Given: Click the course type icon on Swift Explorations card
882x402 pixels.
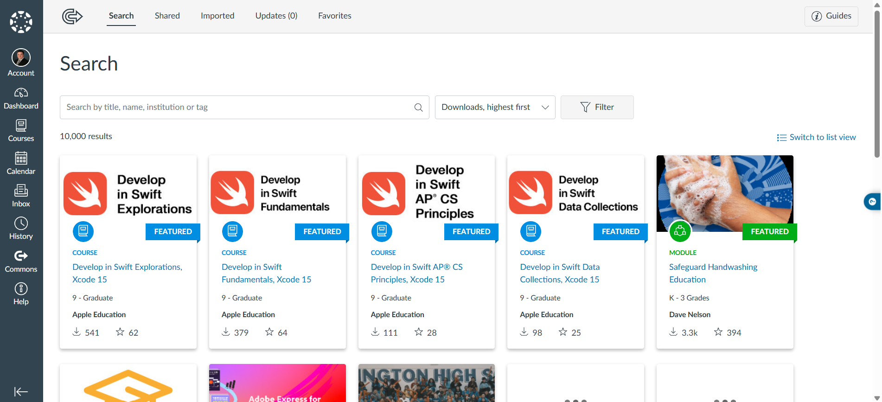Looking at the screenshot, I should click(x=83, y=231).
